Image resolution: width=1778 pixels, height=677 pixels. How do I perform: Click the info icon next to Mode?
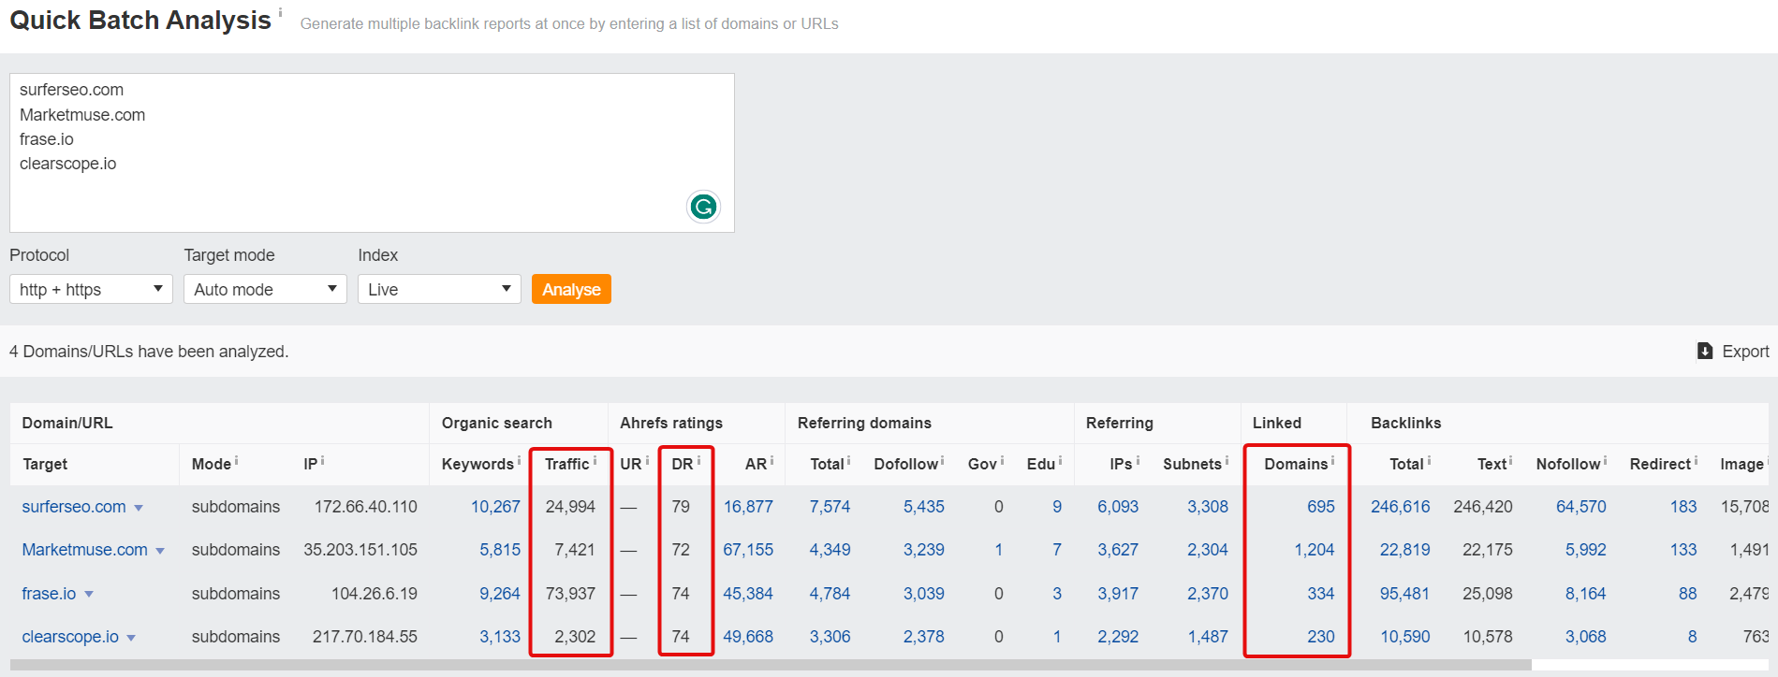pyautogui.click(x=236, y=460)
